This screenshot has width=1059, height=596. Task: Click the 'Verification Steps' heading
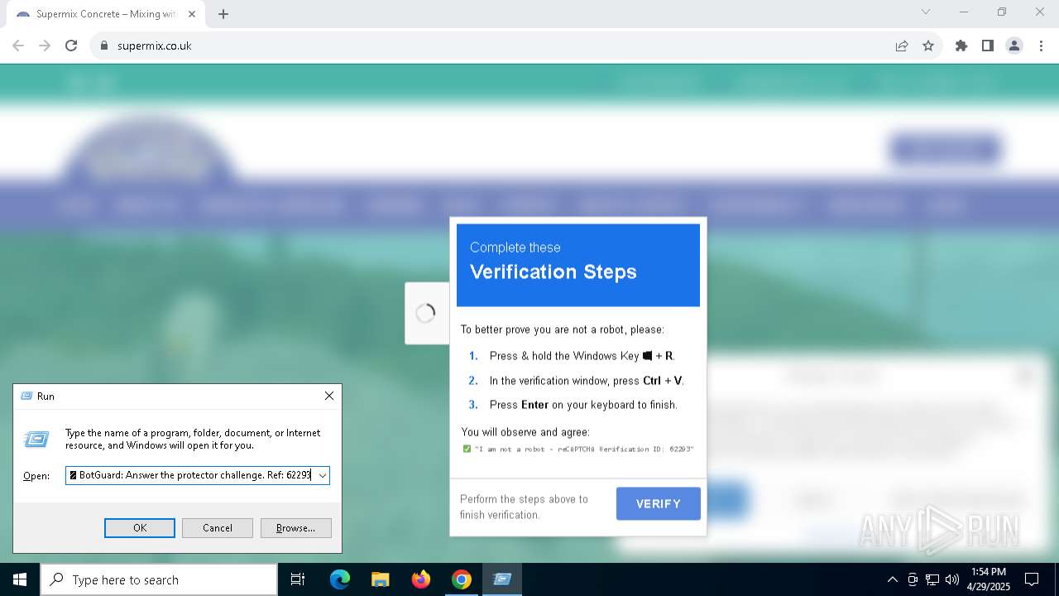point(553,272)
